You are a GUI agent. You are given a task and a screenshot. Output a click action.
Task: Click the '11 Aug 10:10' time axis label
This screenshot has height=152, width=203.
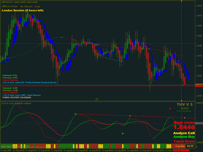tap(146, 150)
